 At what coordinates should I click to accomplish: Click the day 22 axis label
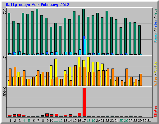(107, 121)
